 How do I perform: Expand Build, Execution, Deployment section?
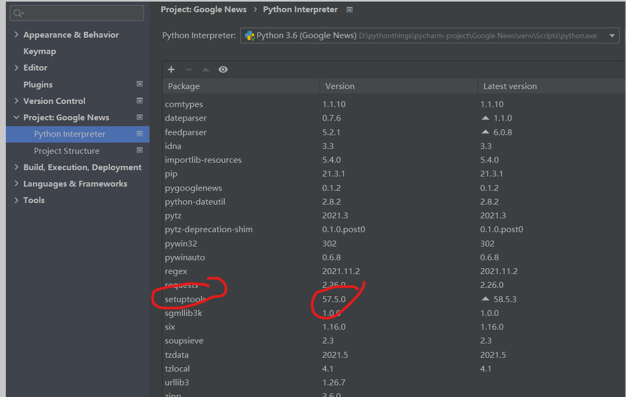coord(16,167)
